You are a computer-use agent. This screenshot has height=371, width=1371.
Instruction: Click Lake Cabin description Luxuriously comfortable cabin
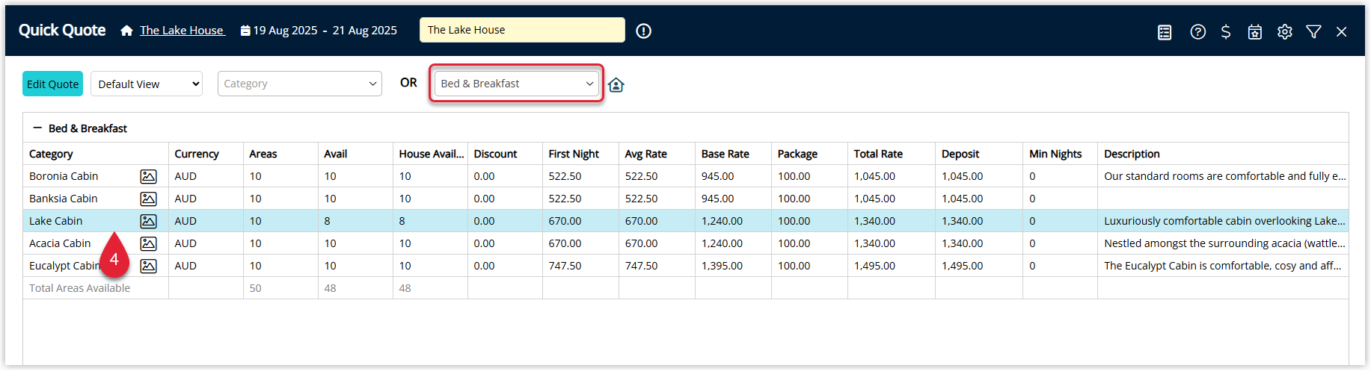(1224, 221)
